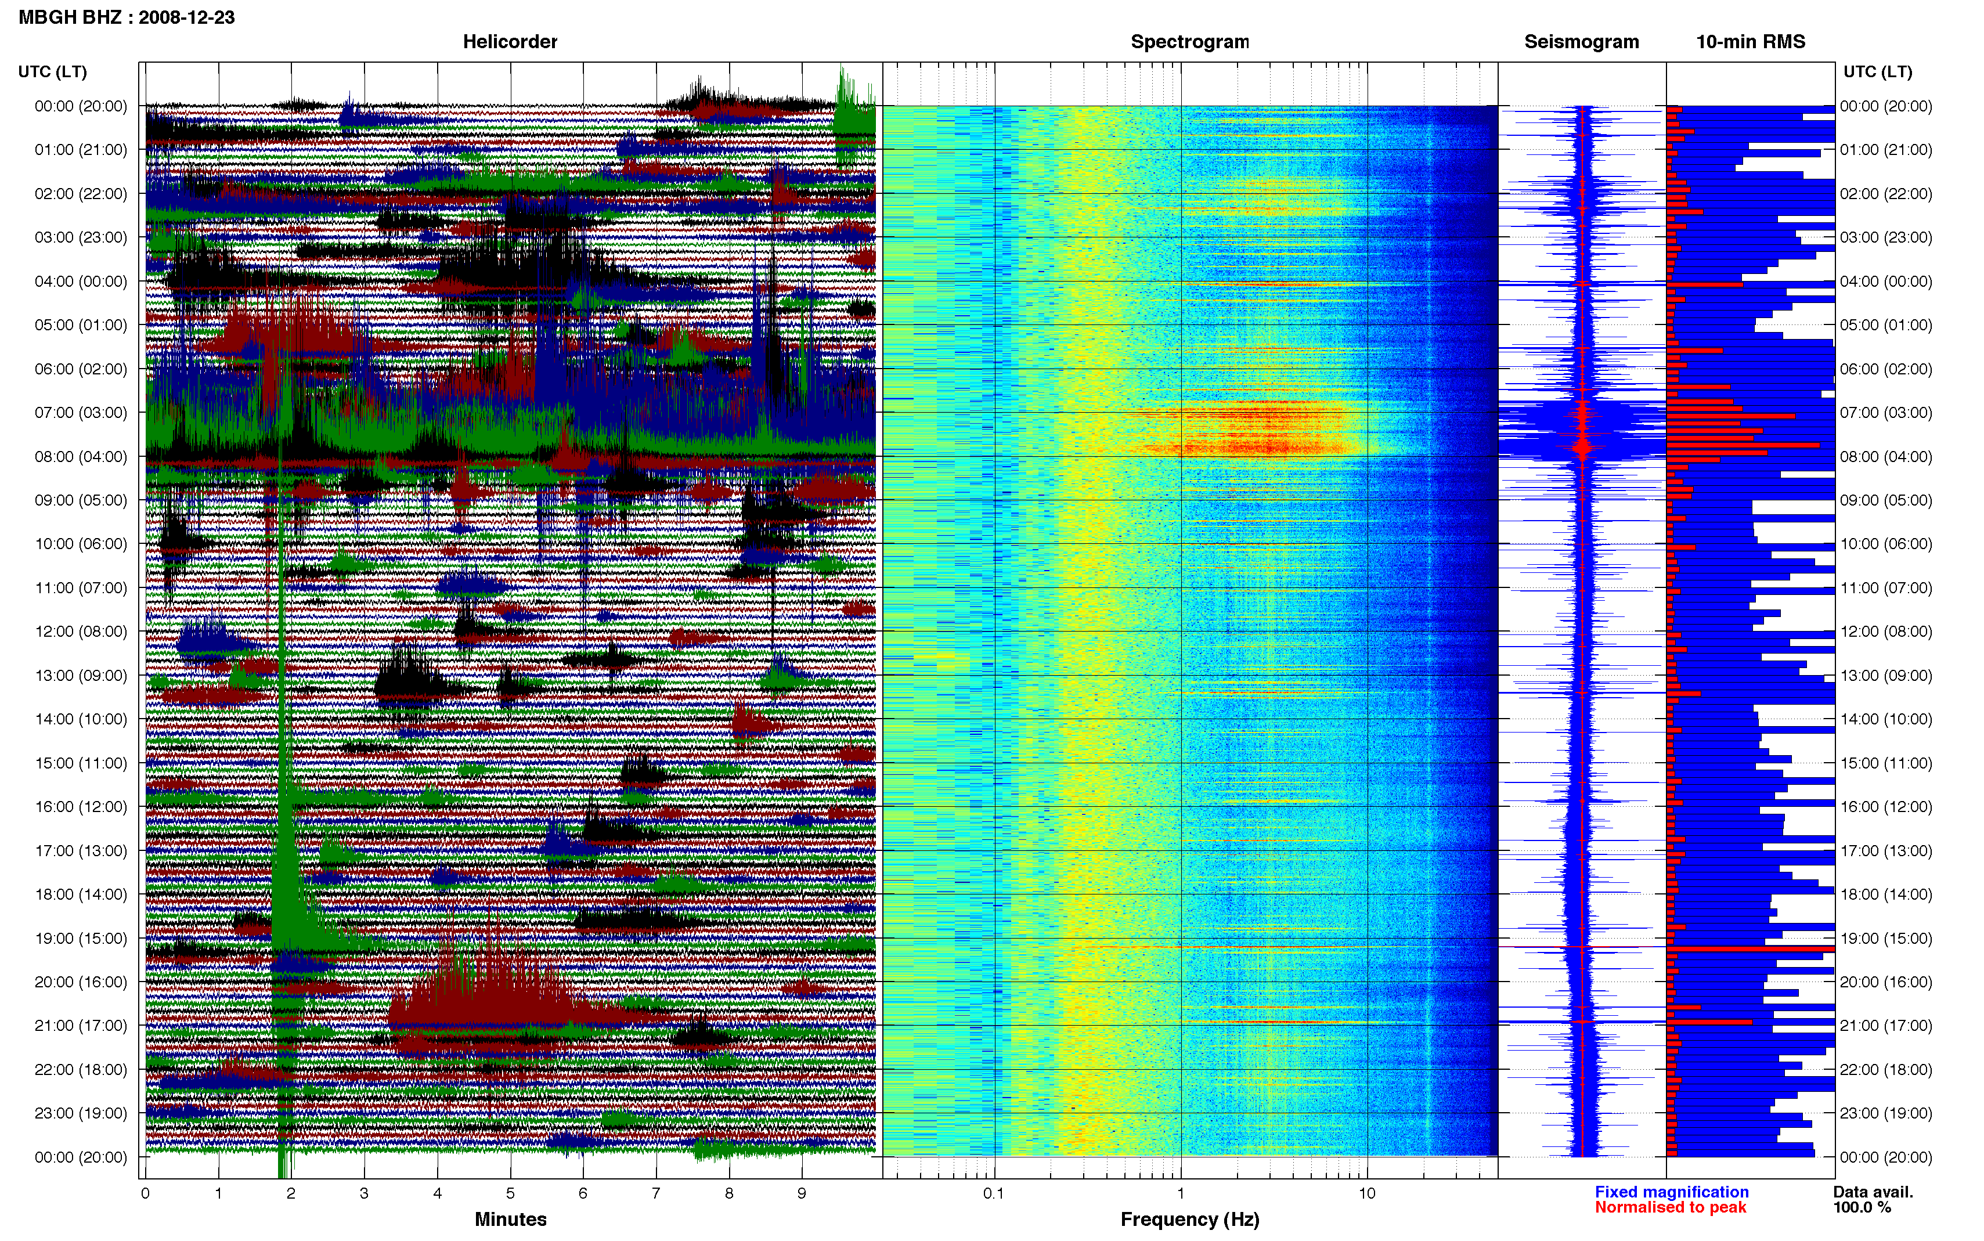The width and height of the screenshot is (1984, 1241).
Task: Click the 'Normalised to peak' legend text
Action: pyautogui.click(x=1671, y=1207)
